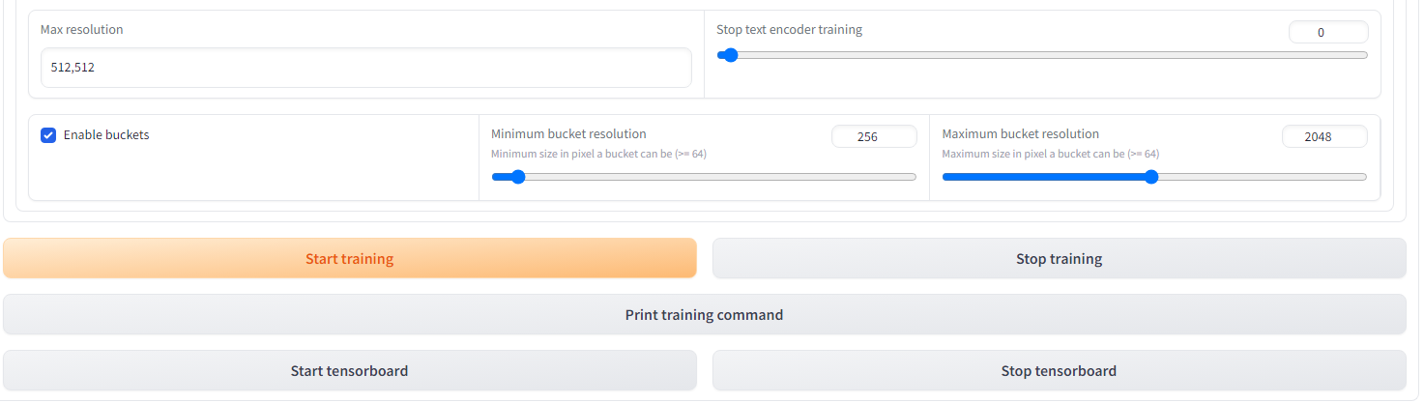Screen dimensions: 1424x403
Task: Click the Minimum bucket resolution label
Action: pos(568,134)
